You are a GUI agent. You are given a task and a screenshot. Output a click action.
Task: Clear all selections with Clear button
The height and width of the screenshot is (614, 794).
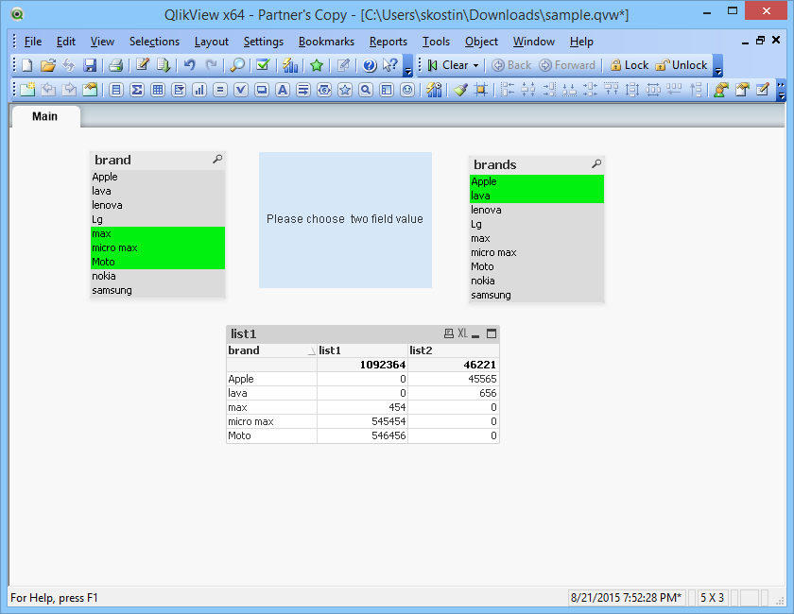pyautogui.click(x=449, y=65)
